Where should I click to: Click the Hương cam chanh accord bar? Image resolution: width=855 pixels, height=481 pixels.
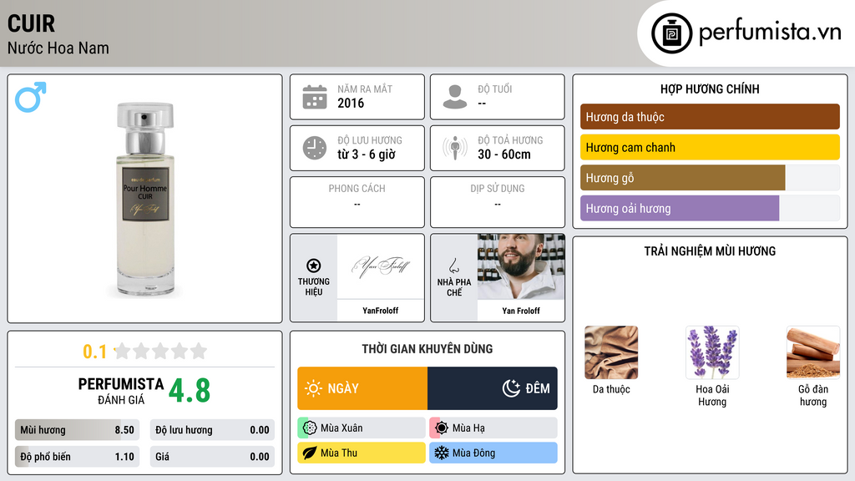[710, 147]
